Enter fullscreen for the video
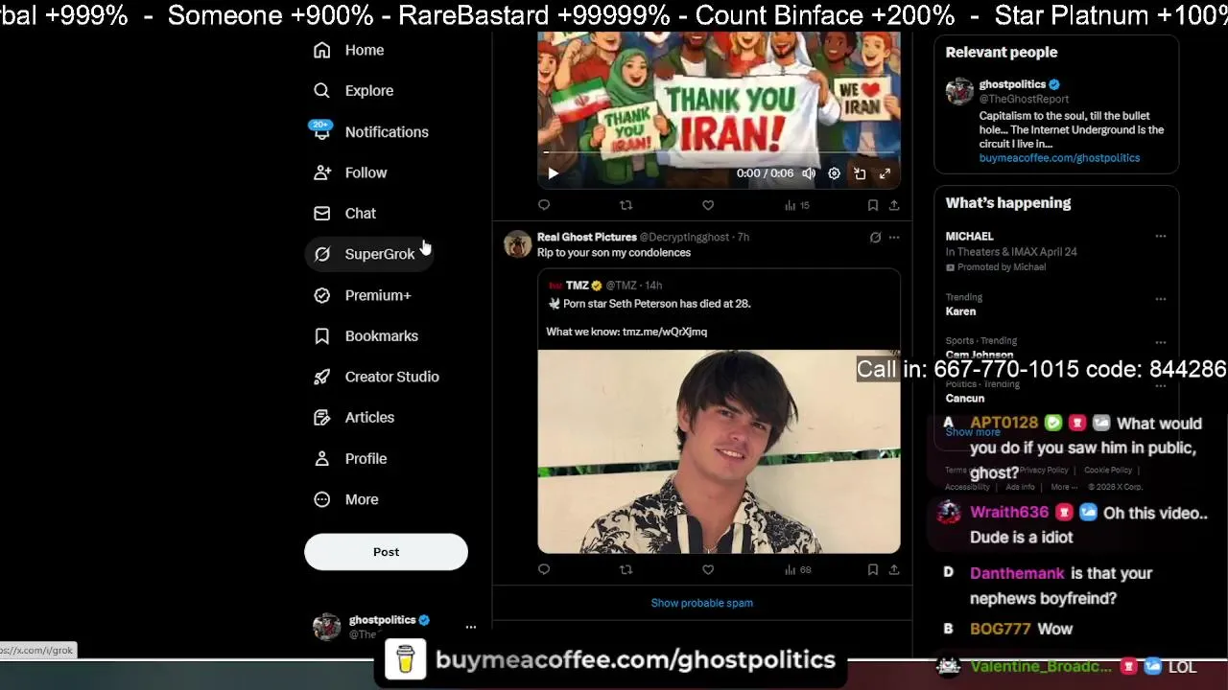1228x690 pixels. coord(885,173)
